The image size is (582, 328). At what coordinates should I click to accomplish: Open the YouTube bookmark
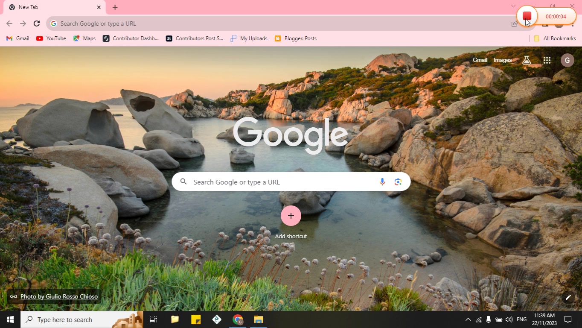[x=51, y=38]
